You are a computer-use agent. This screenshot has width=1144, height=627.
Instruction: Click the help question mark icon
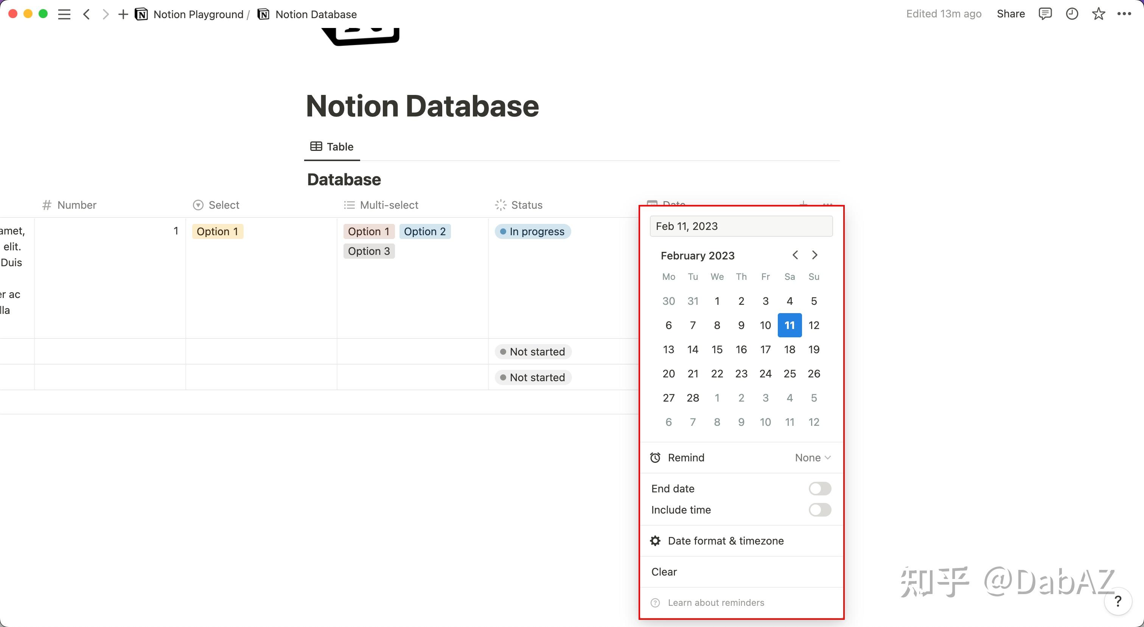pyautogui.click(x=1118, y=602)
